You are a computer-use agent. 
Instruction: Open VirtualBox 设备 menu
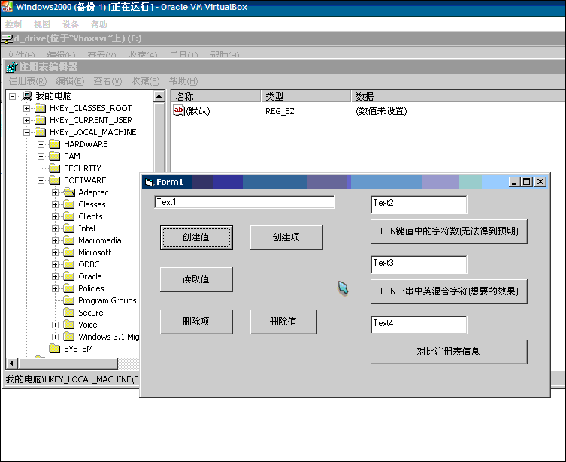pyautogui.click(x=71, y=24)
